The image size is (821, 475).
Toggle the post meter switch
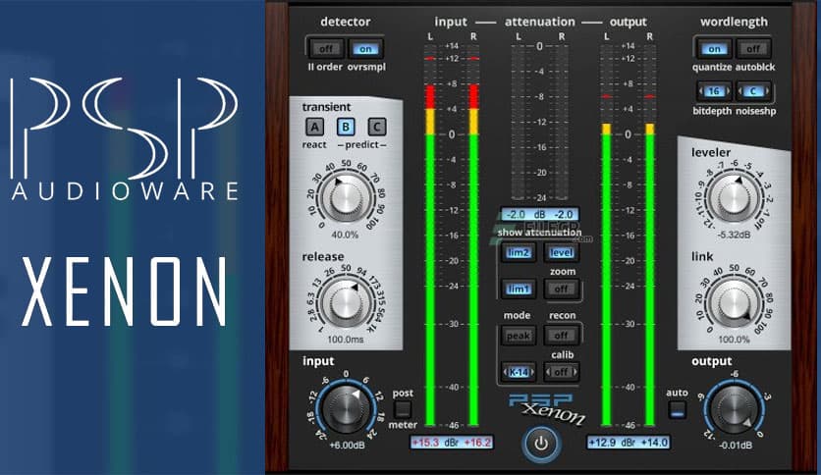coord(403,409)
